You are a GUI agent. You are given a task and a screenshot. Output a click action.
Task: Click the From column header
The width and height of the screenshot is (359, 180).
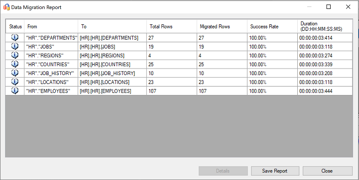coord(51,26)
